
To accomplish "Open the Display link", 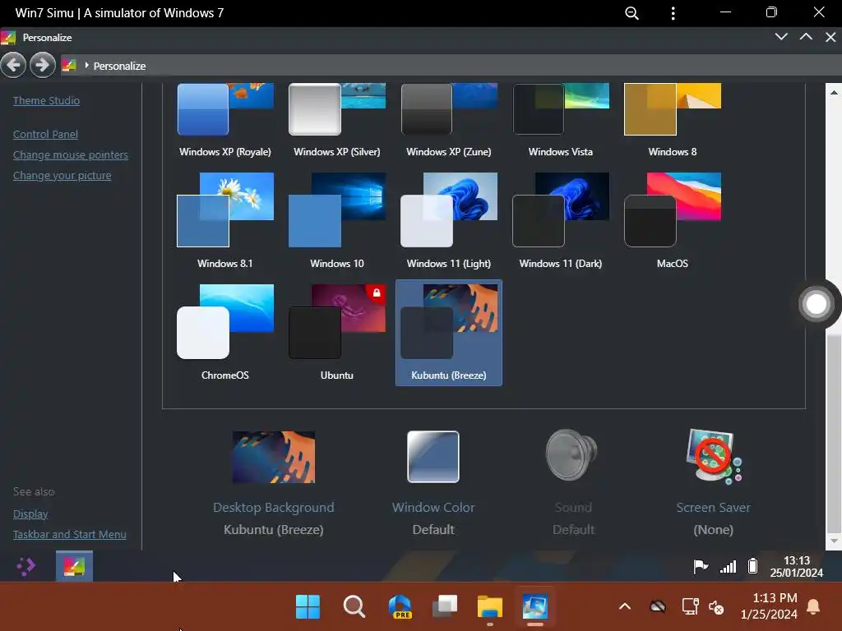I will [x=30, y=514].
